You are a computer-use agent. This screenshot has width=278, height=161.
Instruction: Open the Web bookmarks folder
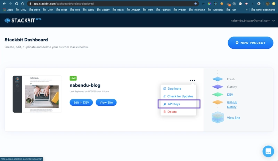(75, 10)
